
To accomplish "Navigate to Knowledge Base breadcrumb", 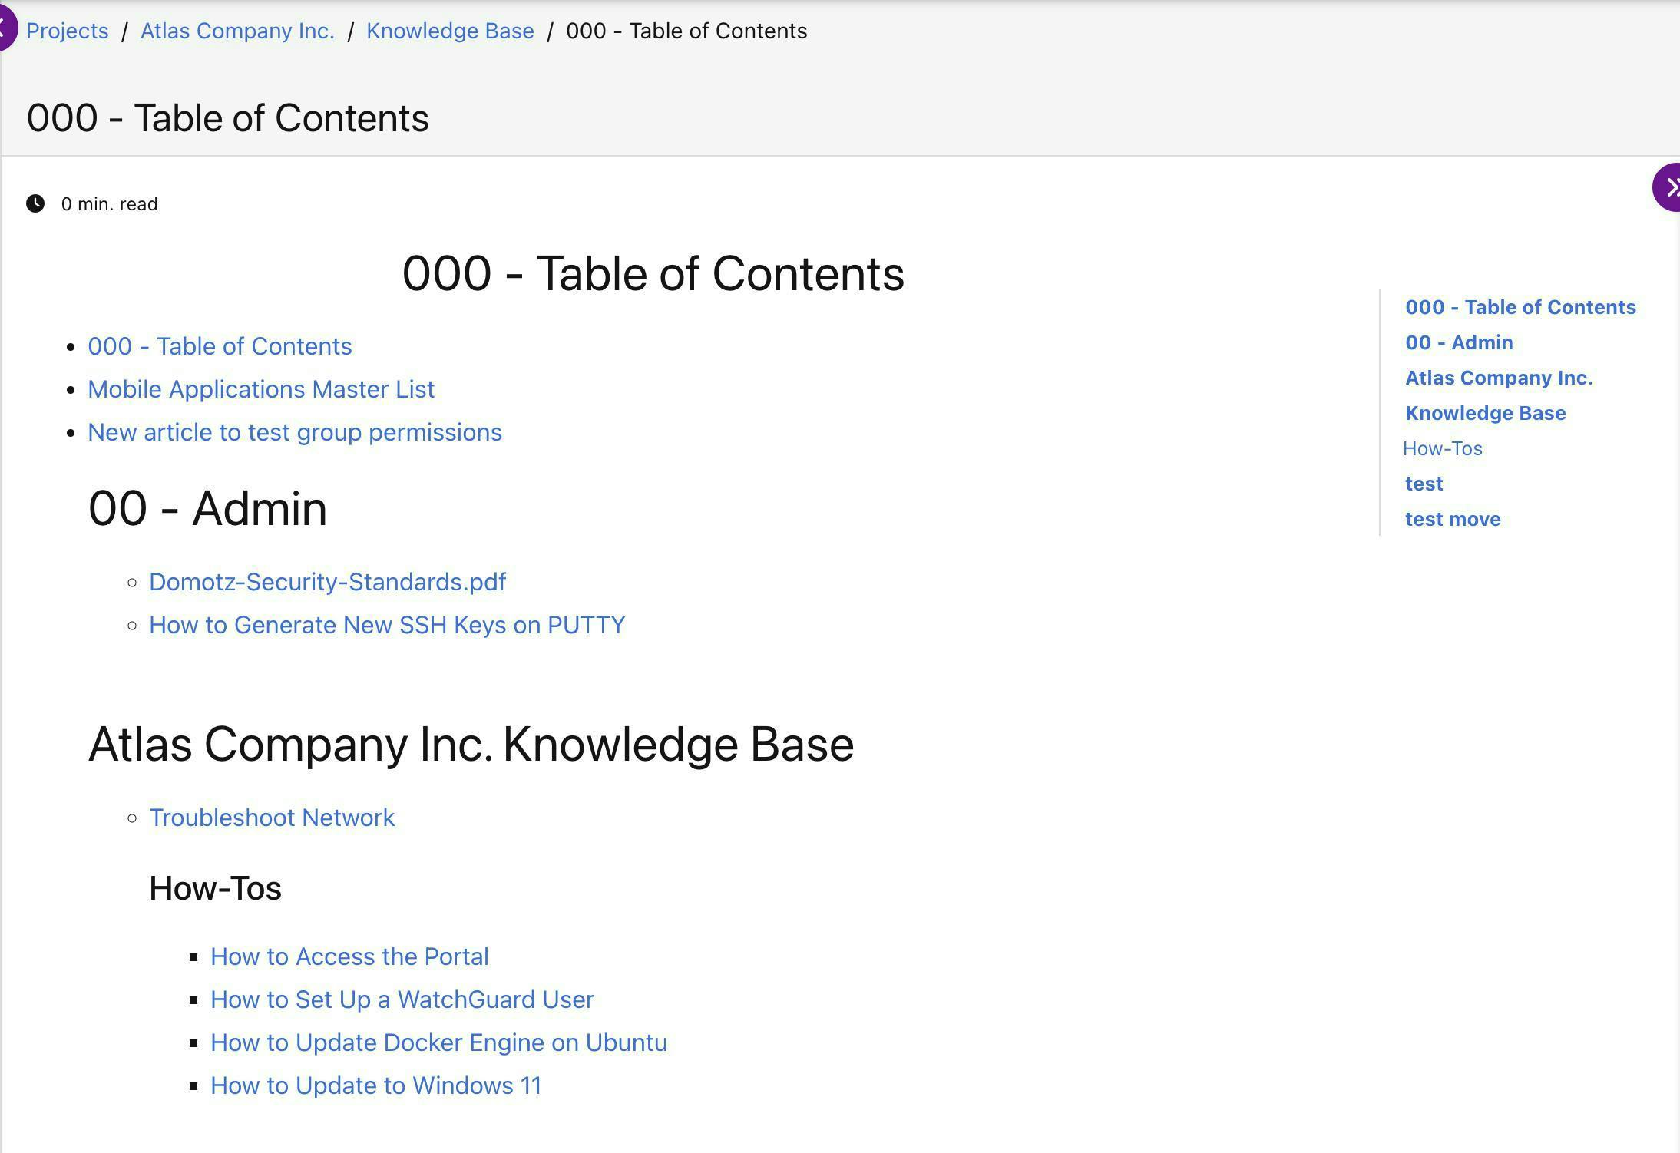I will click(450, 31).
